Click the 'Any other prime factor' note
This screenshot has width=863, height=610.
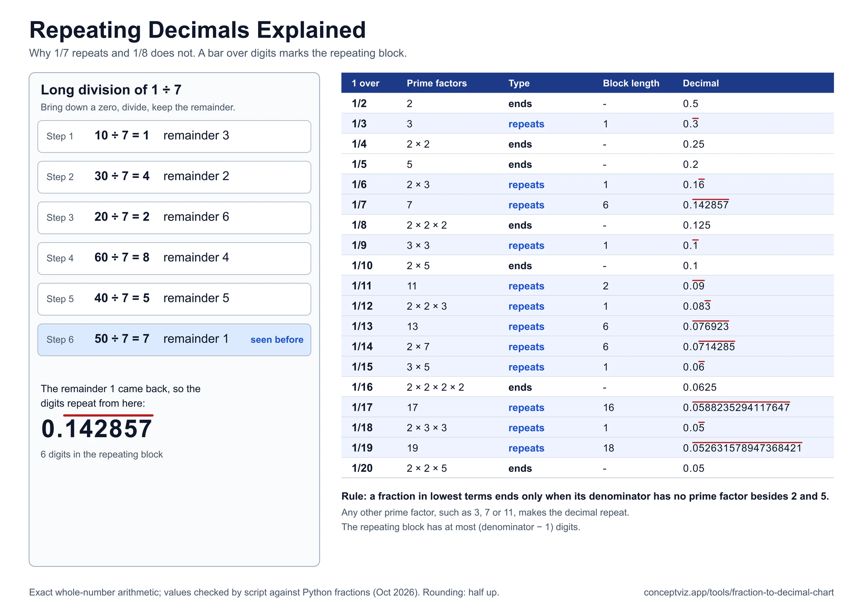point(485,513)
